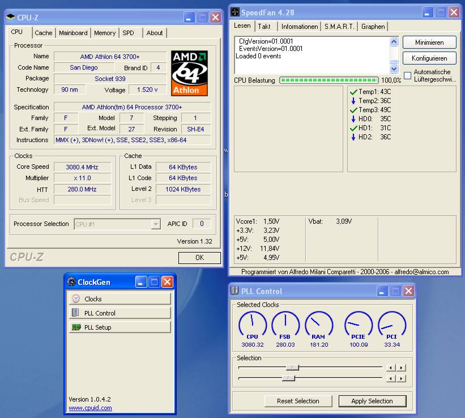Open the Memory tab in CPU-Z
Viewport: 465px width, 418px height.
point(105,33)
